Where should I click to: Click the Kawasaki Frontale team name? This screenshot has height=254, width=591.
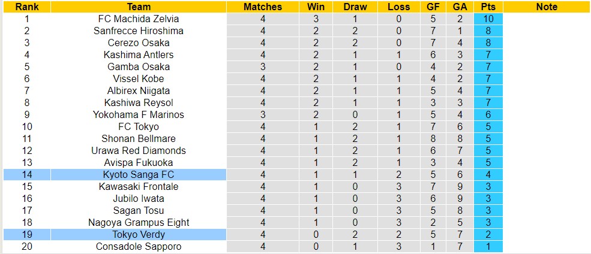pos(139,187)
